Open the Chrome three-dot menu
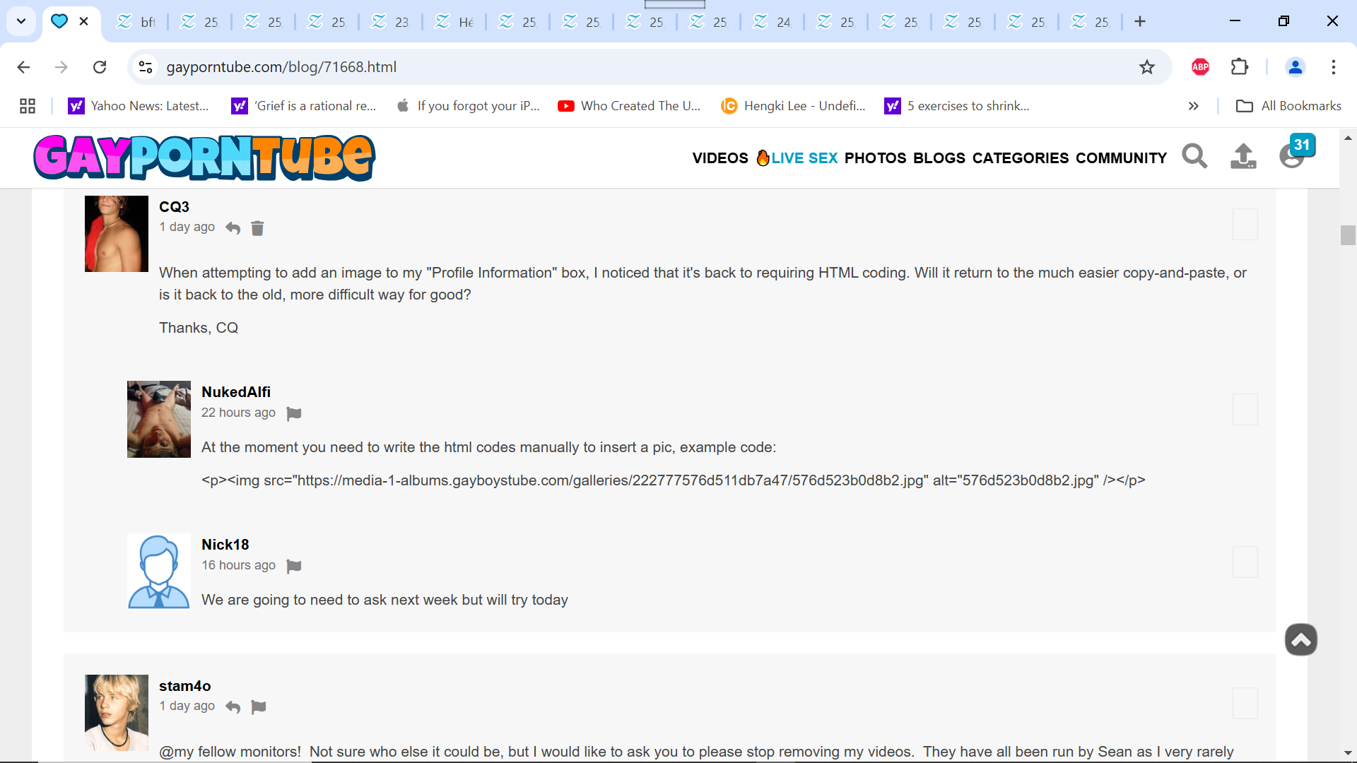 (x=1333, y=67)
